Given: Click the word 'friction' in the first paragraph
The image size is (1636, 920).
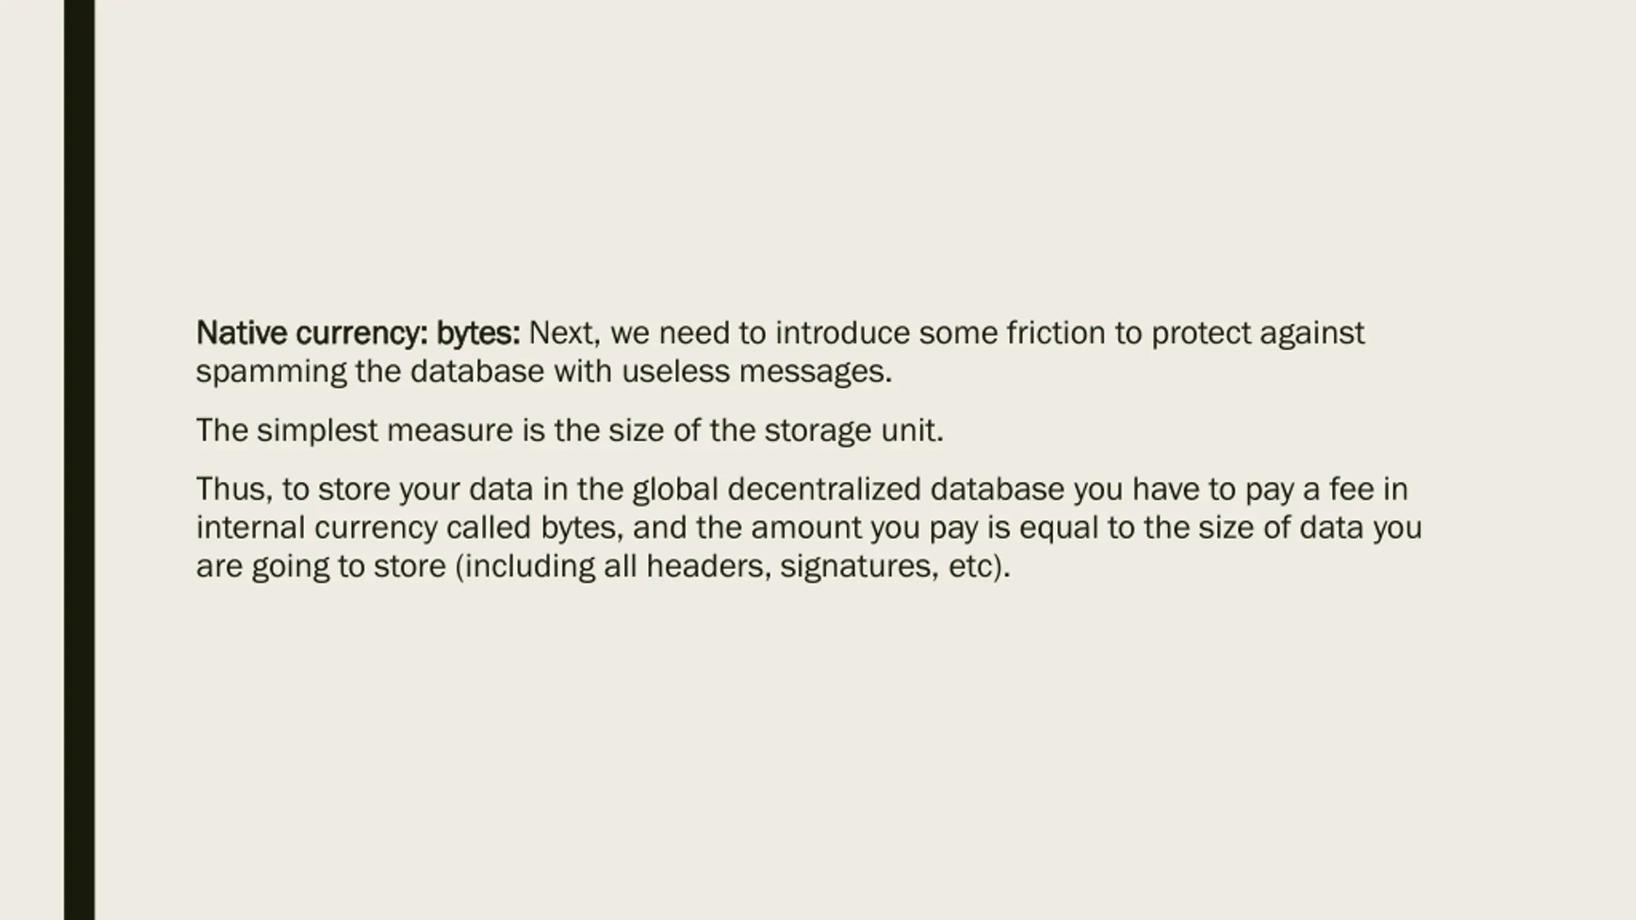Looking at the screenshot, I should pos(1056,333).
